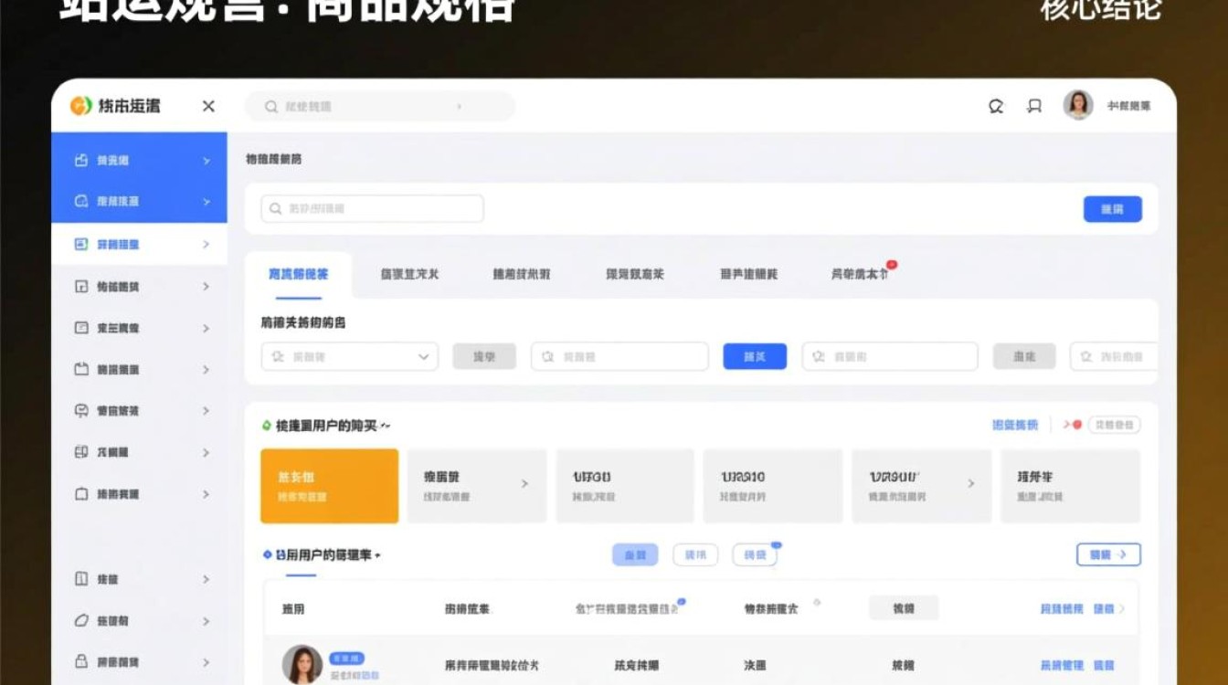Screen dimensions: 1228x685
Task: Expand the chevron inside the second summary card
Action: pyautogui.click(x=524, y=485)
